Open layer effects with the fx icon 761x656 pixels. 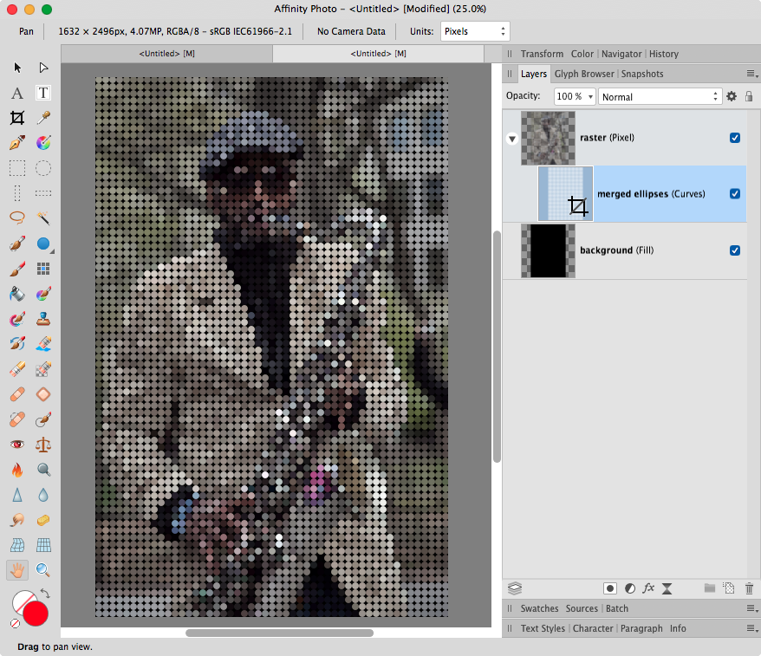click(x=649, y=588)
